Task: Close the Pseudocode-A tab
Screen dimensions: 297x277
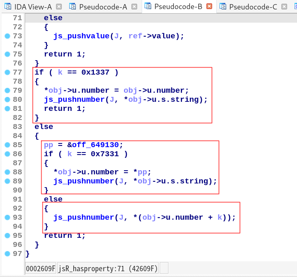Action: (x=134, y=6)
